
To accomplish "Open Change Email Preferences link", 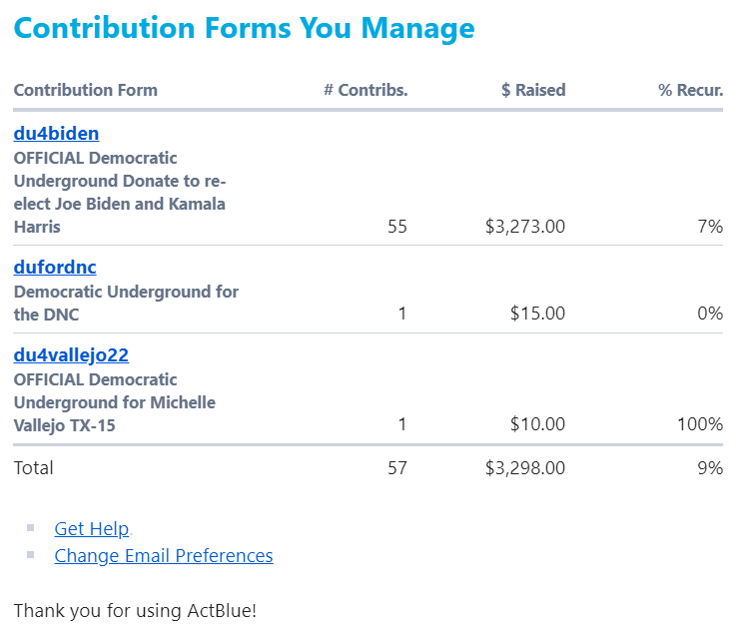I will (164, 555).
